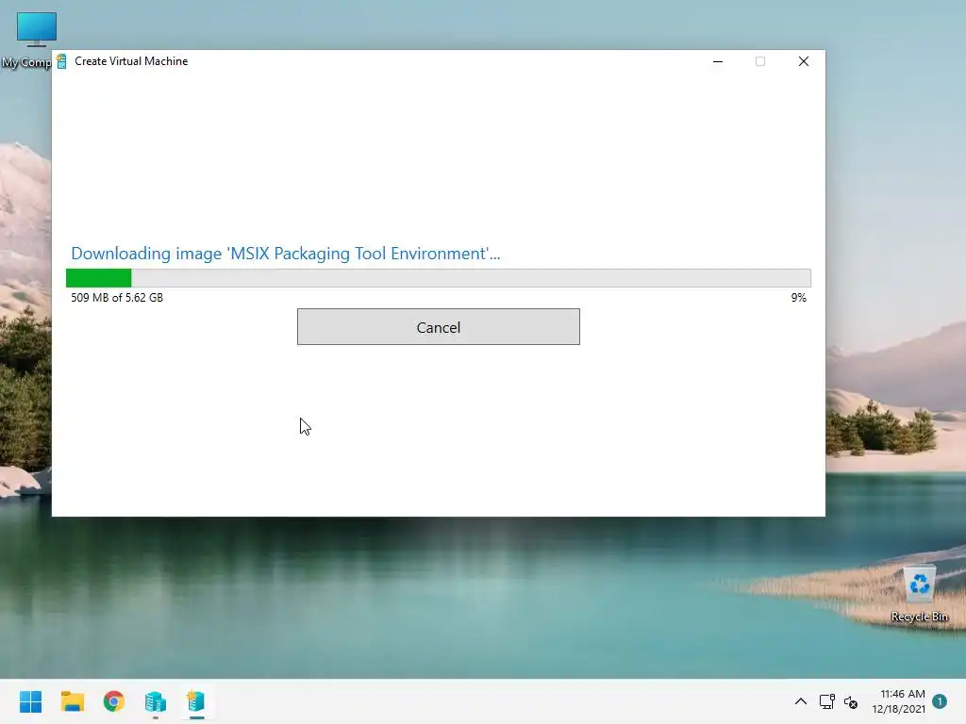Image resolution: width=966 pixels, height=724 pixels.
Task: Launch Google Chrome from the taskbar
Action: point(114,701)
